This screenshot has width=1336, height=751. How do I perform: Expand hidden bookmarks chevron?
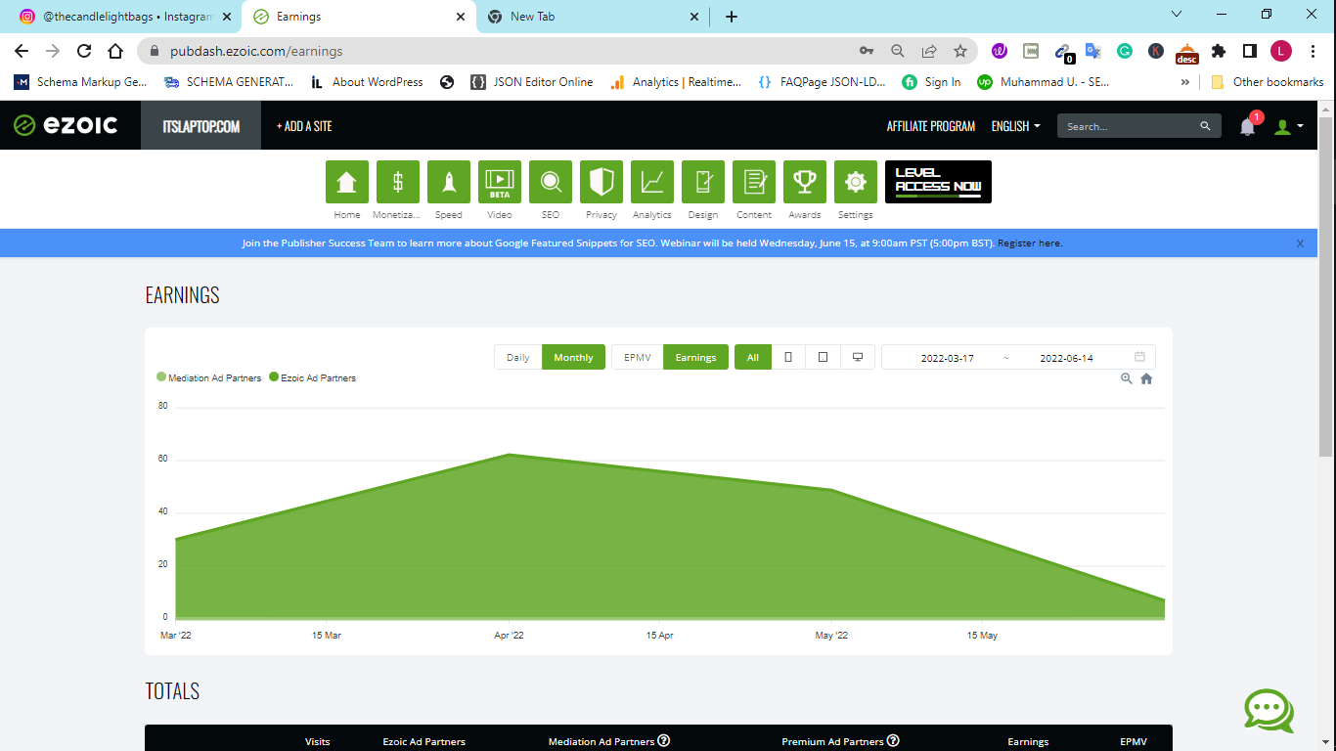[x=1185, y=82]
